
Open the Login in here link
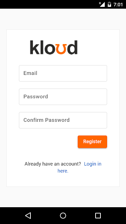point(79,167)
